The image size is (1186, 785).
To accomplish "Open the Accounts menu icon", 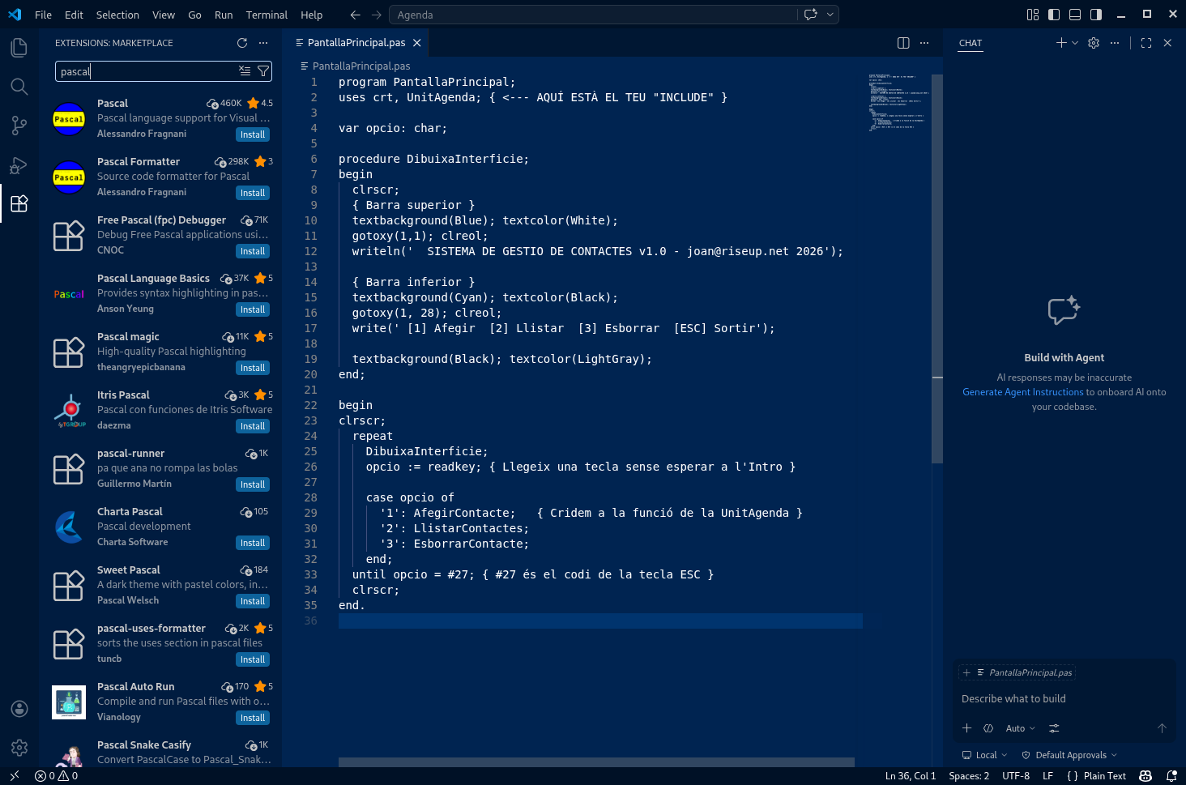I will 19,709.
